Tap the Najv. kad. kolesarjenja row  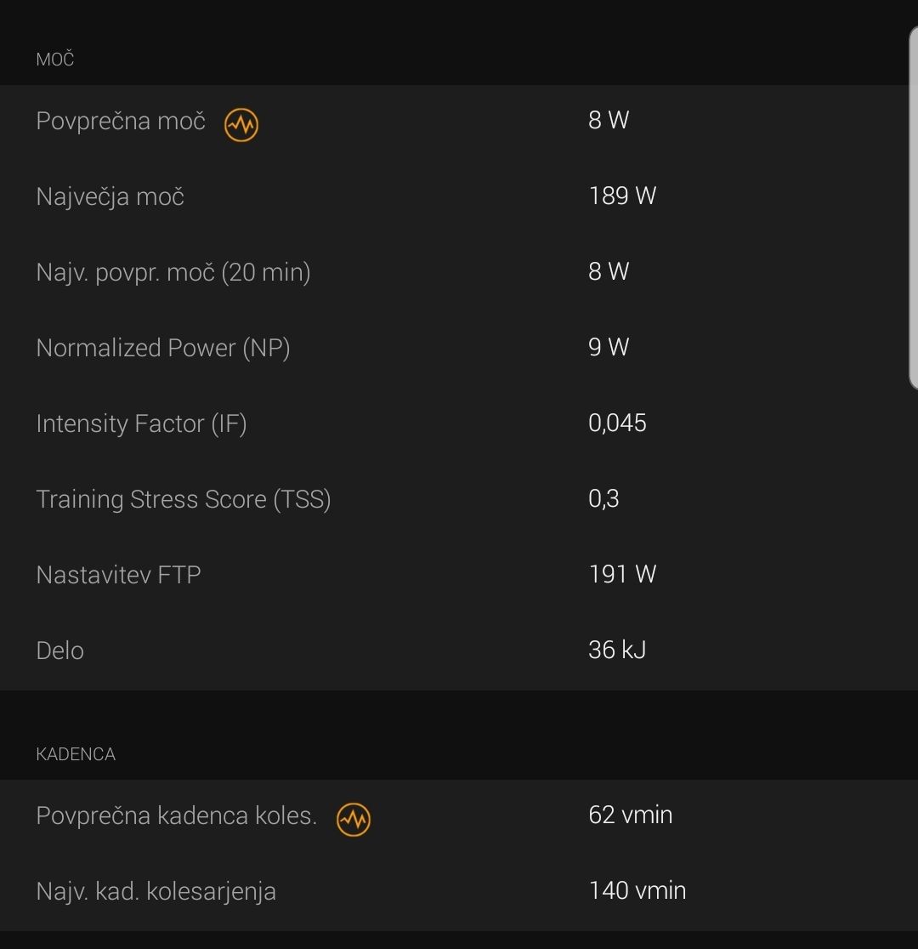click(459, 891)
